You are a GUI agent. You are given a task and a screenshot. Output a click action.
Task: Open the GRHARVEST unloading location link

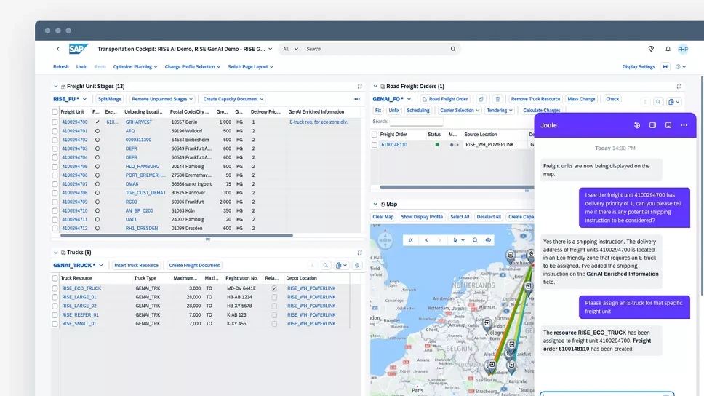pyautogui.click(x=139, y=122)
